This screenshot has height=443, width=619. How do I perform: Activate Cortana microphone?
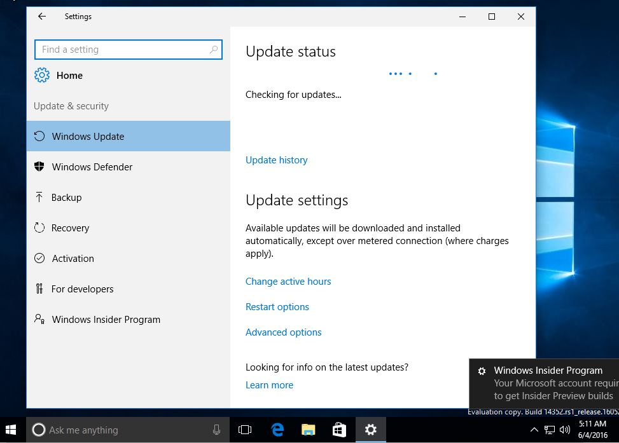(x=216, y=430)
